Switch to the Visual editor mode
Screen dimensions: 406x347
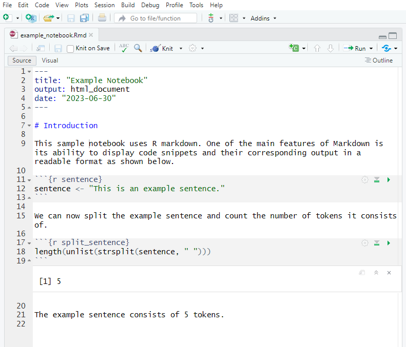[x=50, y=60]
